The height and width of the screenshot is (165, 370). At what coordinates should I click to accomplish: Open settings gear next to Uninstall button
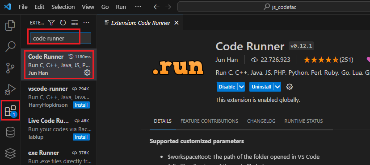289,87
